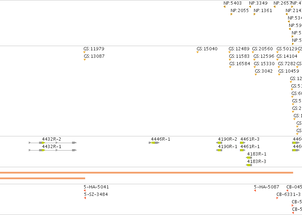Viewport: 302px width, 215px height.
Task: Select the triangle marker below GS:11979
Action: [84, 52]
